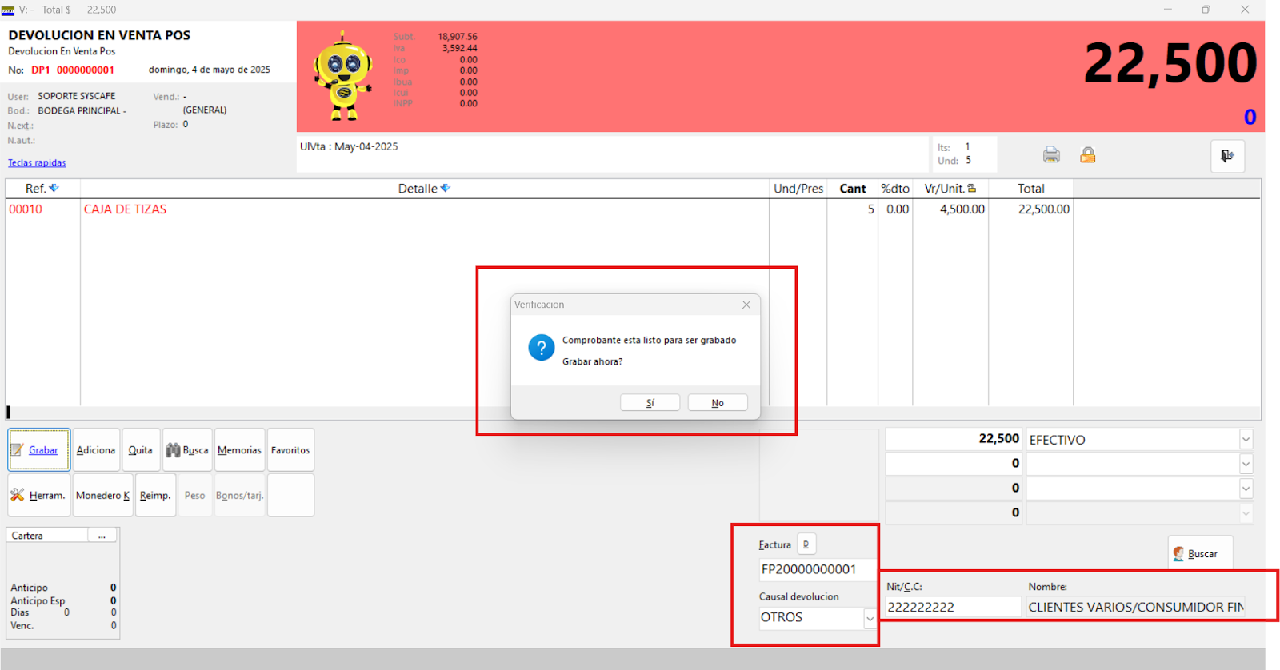
Task: Click the Cartera ellipsis button
Action: point(102,536)
